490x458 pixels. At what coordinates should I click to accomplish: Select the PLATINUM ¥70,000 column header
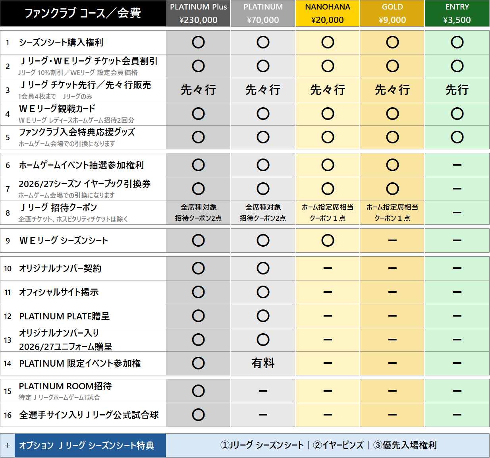(263, 14)
